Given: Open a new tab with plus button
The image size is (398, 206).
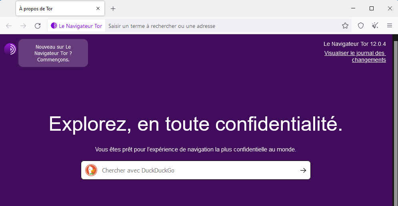Looking at the screenshot, I should (x=113, y=9).
